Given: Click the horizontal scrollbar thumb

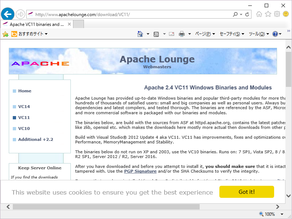Looking at the screenshot, I should [106, 207].
